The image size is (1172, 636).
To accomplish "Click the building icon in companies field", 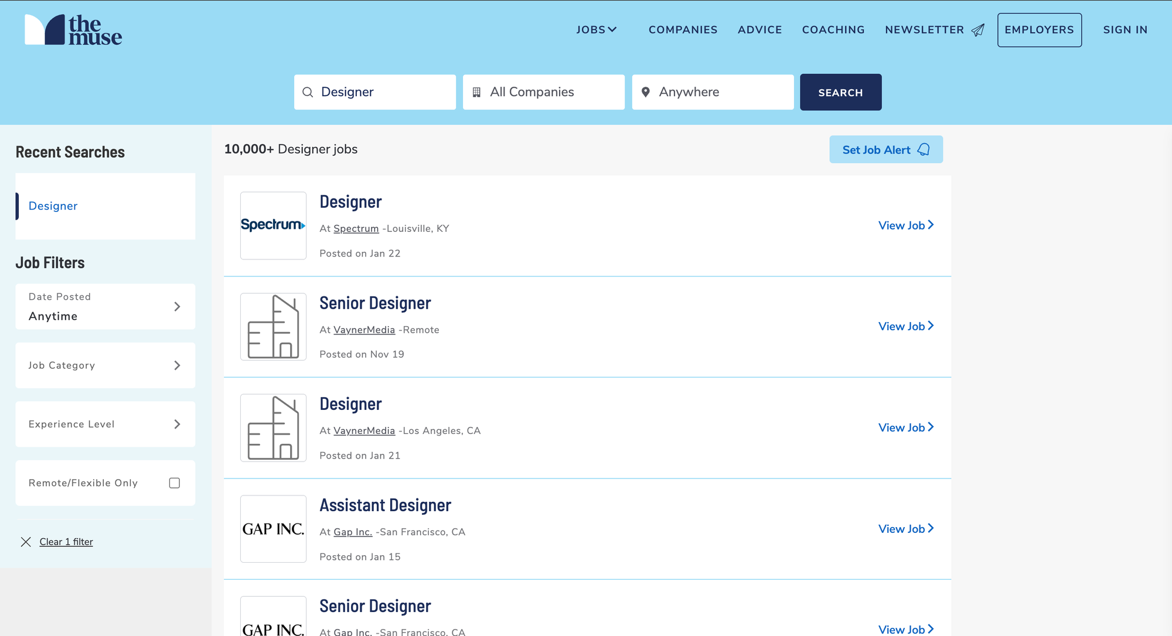I will tap(476, 92).
